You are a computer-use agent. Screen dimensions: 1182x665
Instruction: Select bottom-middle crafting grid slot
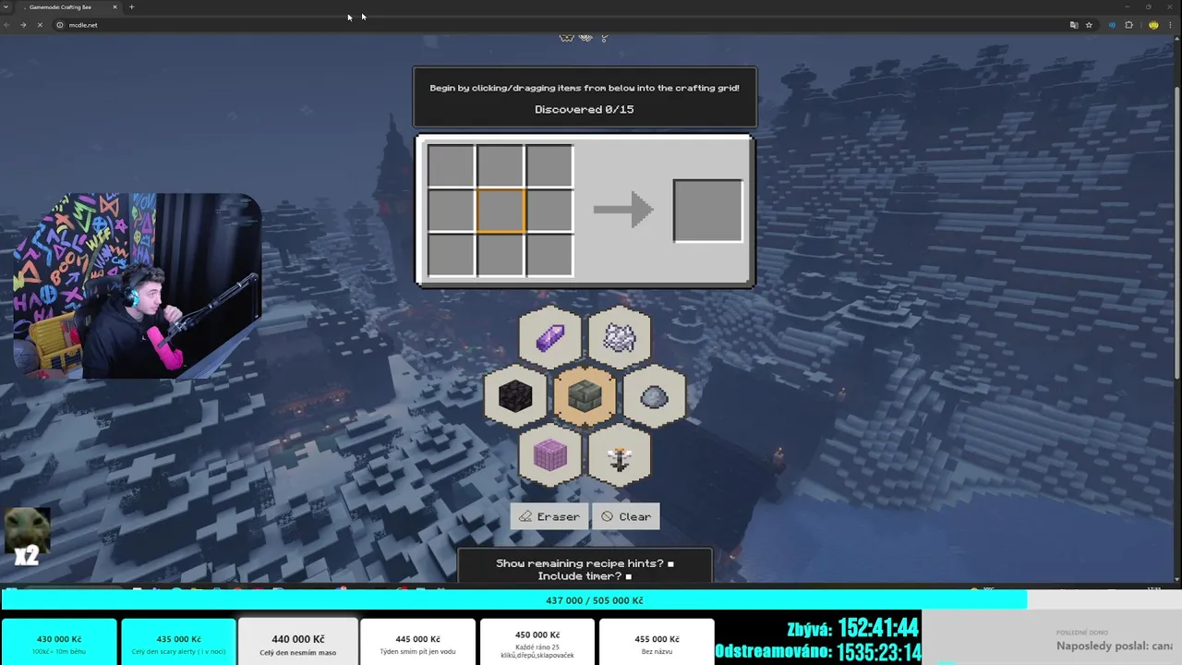(x=501, y=255)
